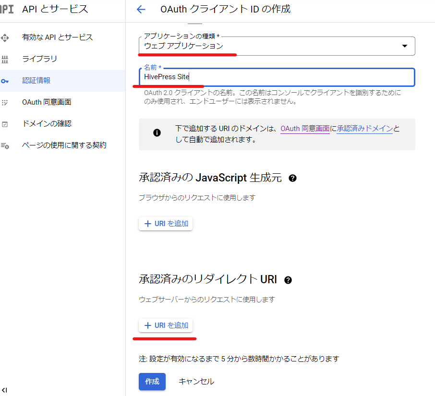Click the key icon beside 認証情報
435x396 pixels.
[5, 81]
